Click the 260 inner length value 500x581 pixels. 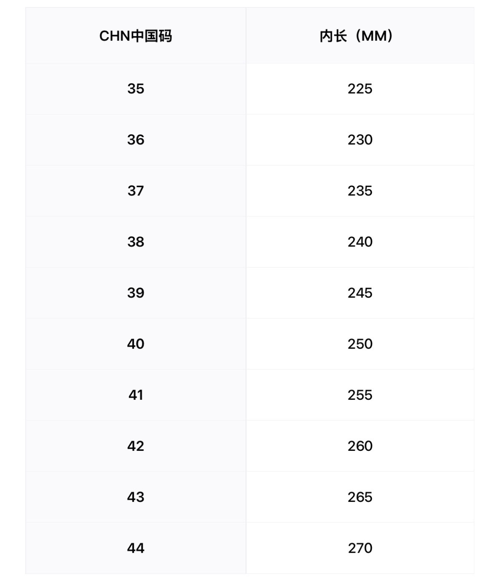pos(360,446)
